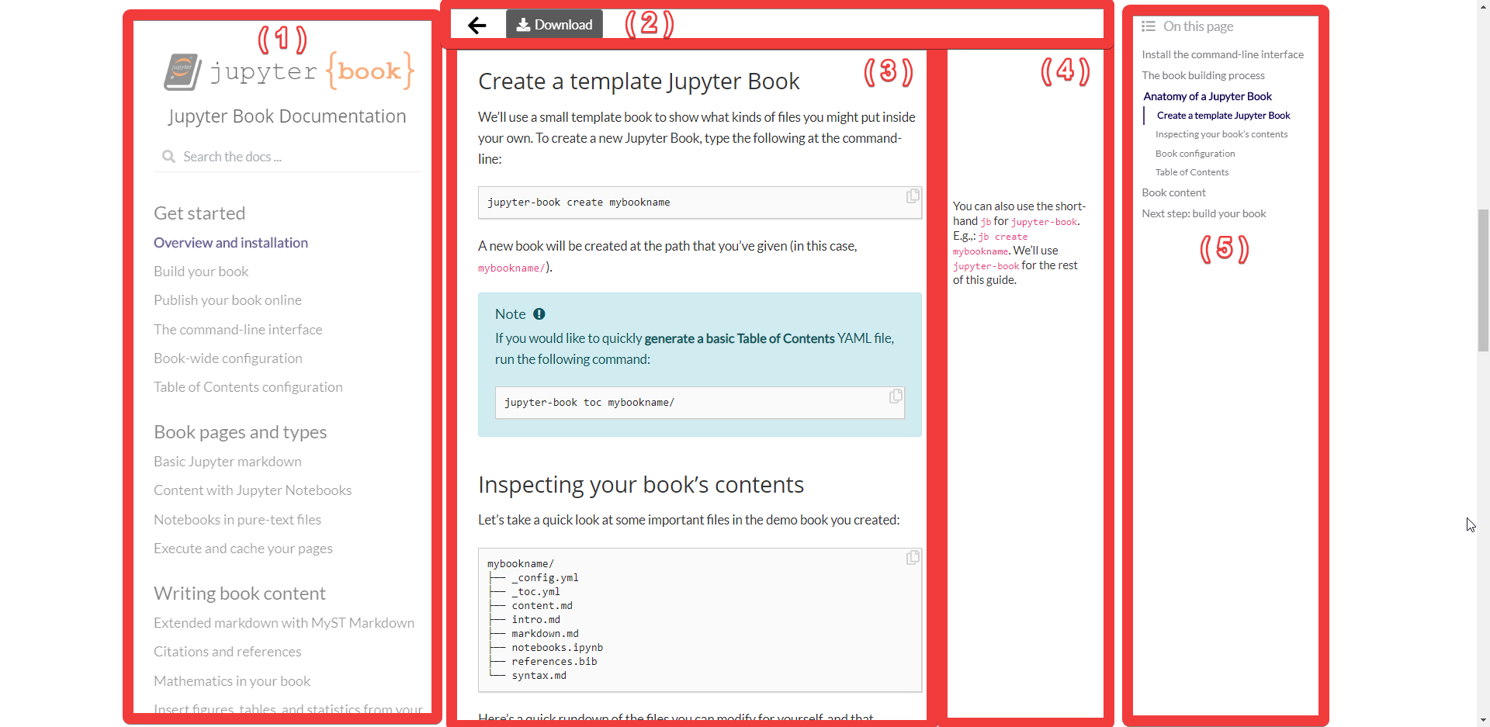
Task: Click the Inspecting your book's contents heading
Action: click(641, 485)
